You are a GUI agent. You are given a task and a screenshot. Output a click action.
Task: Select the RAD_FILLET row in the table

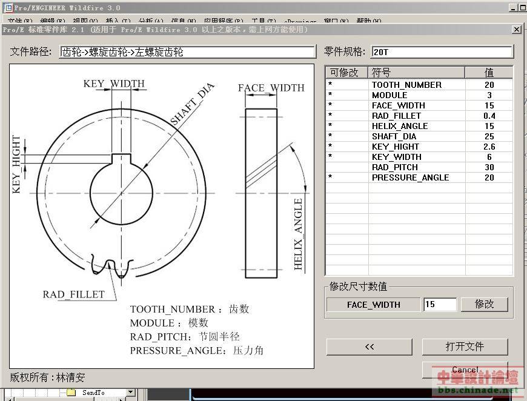tap(419, 116)
